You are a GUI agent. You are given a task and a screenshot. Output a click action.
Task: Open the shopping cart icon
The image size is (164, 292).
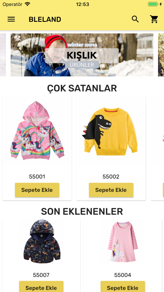(x=154, y=19)
